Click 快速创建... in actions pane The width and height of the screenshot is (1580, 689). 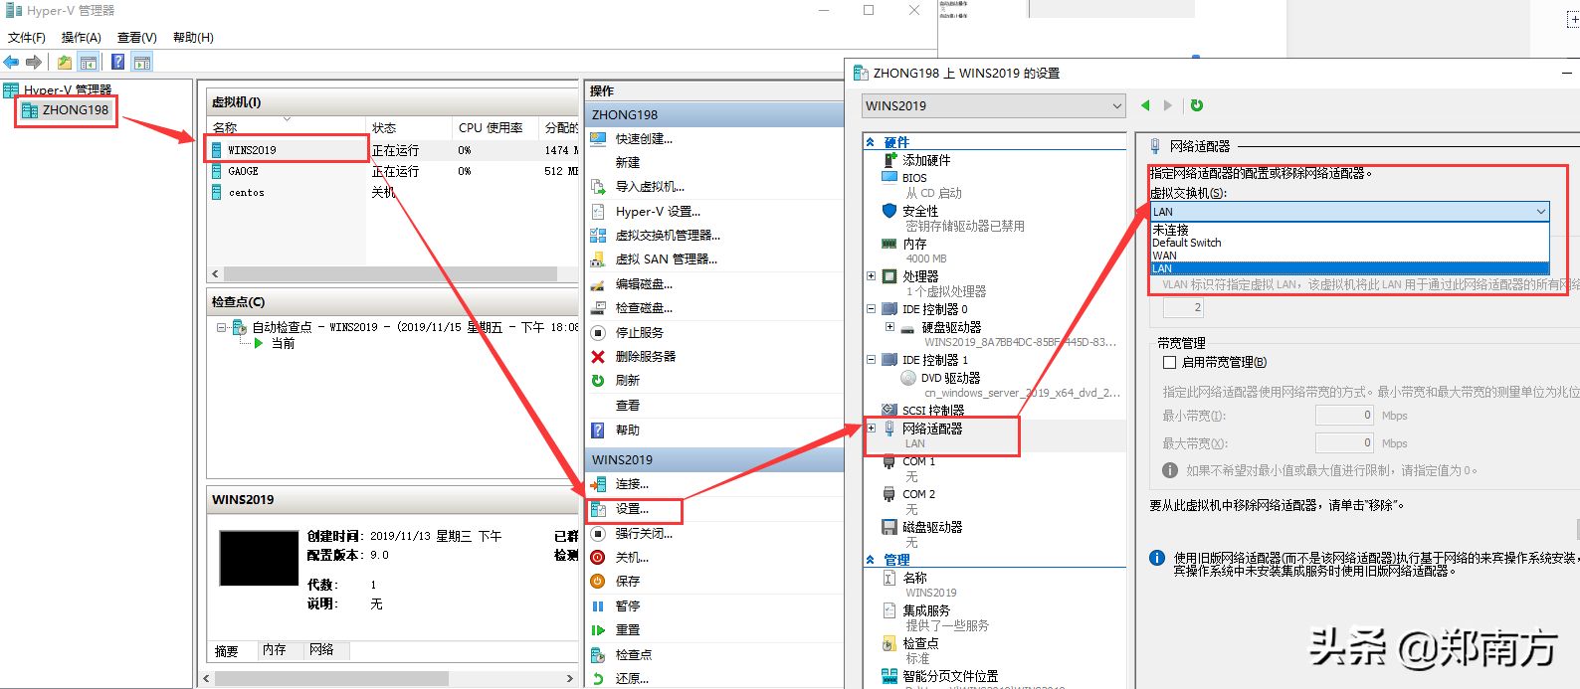coord(644,139)
